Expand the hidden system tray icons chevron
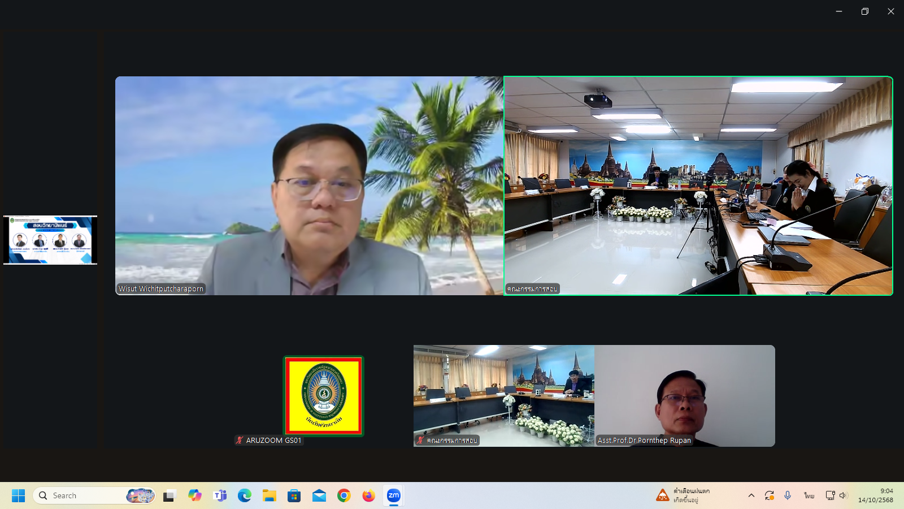 751,495
